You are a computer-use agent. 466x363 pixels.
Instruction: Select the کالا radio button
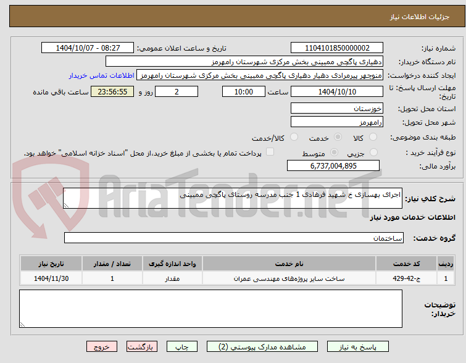(373, 137)
